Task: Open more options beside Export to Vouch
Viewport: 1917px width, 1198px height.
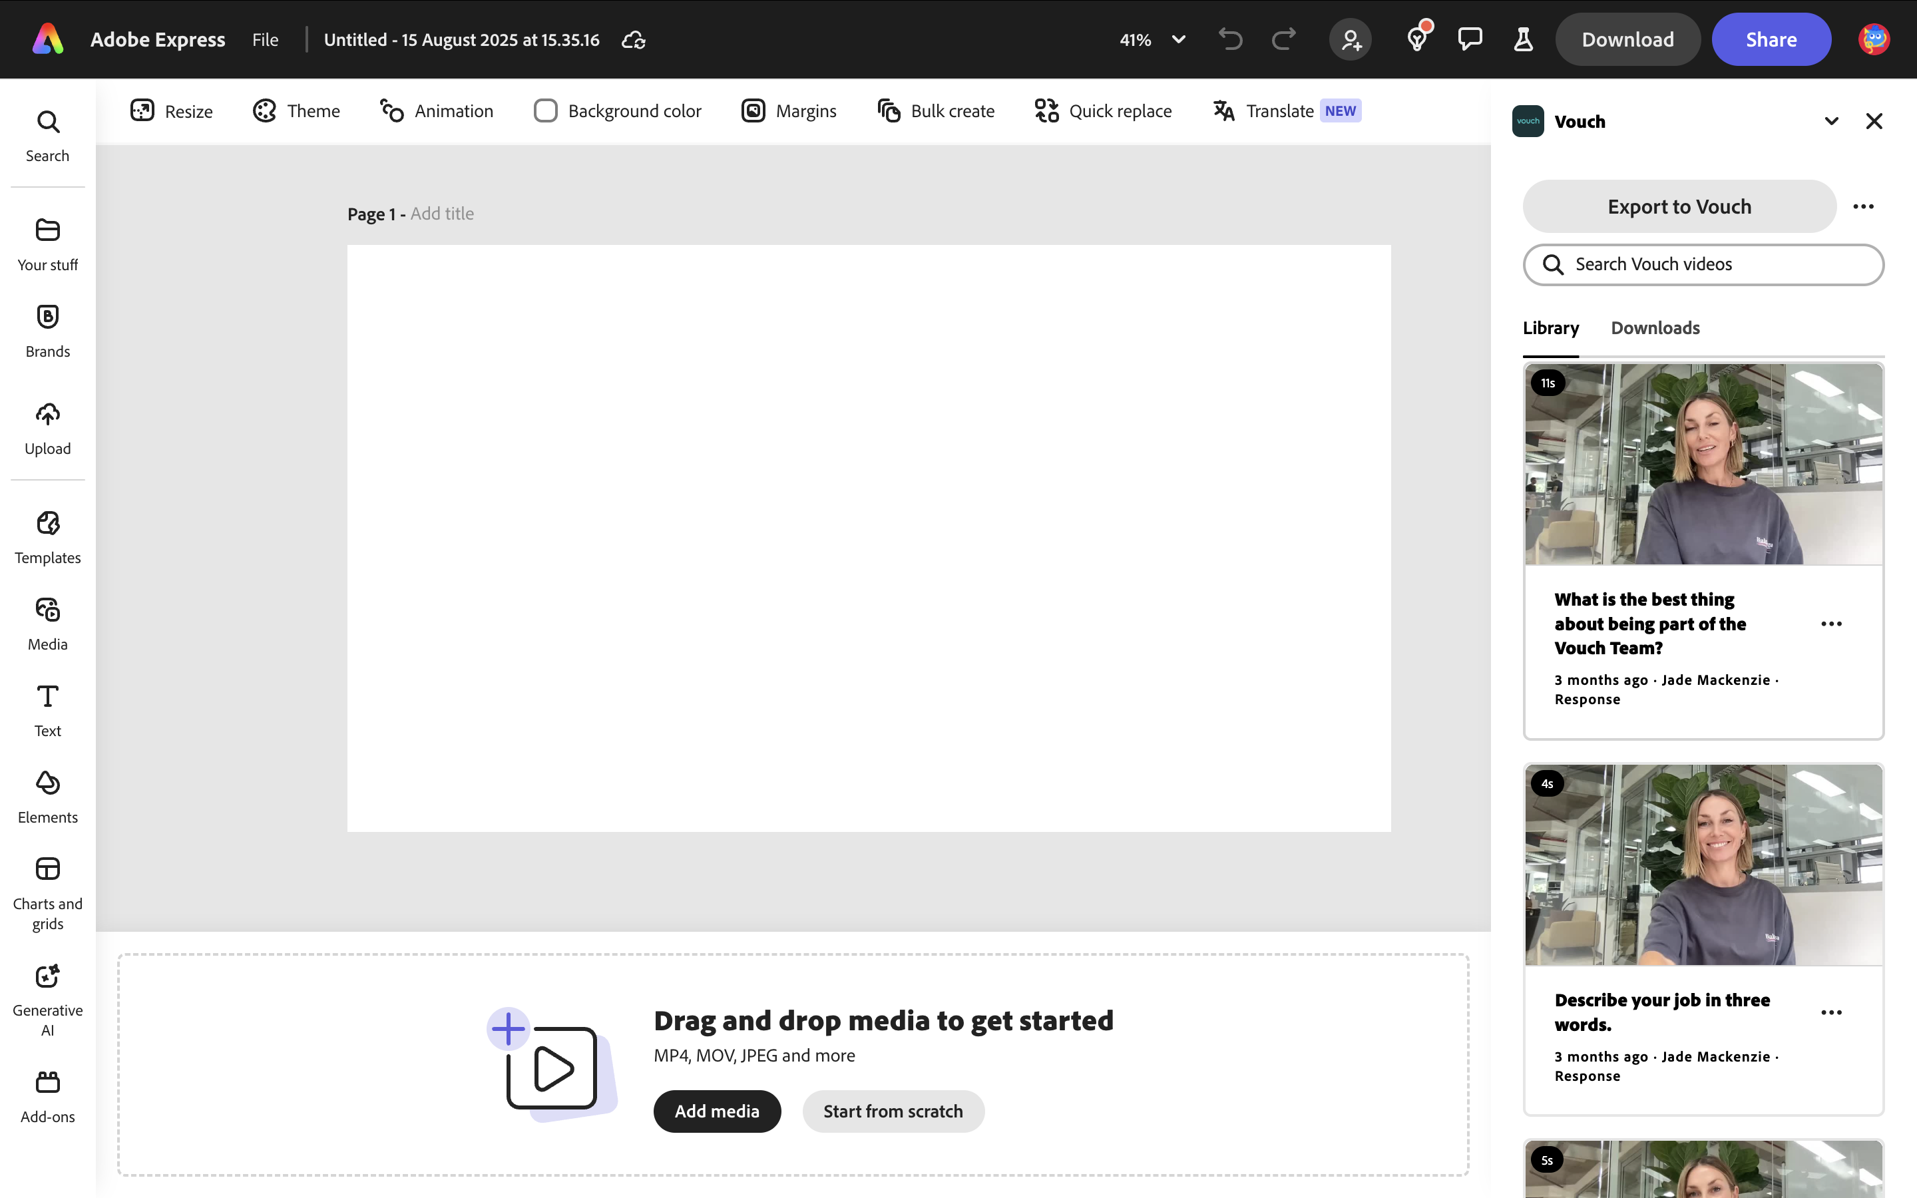Action: tap(1863, 207)
